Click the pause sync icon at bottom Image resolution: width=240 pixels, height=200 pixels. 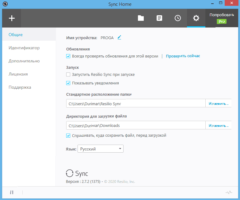point(12,192)
